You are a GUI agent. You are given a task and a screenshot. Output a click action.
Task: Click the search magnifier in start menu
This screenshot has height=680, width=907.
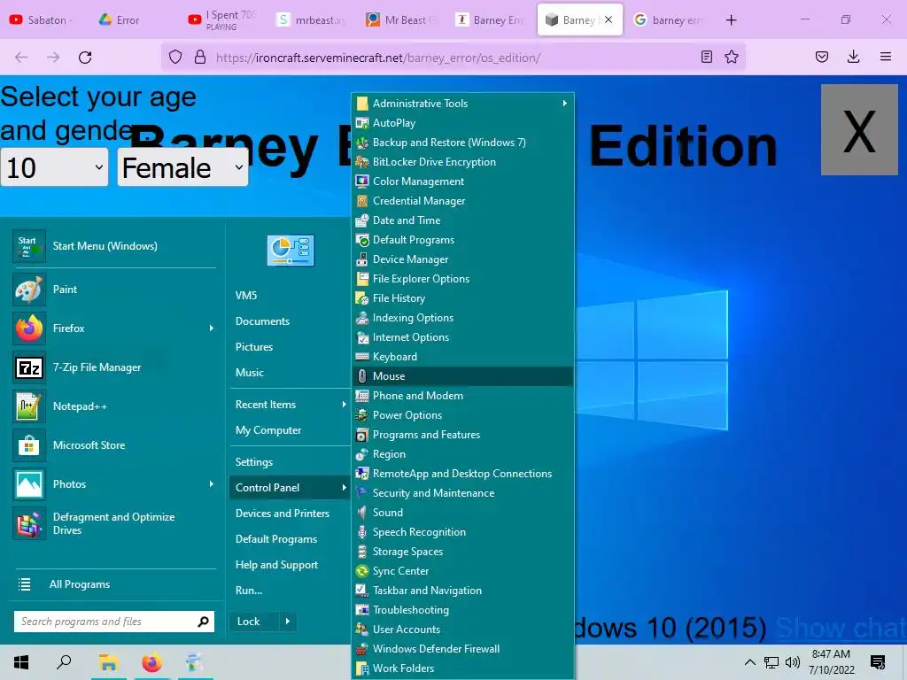click(203, 622)
